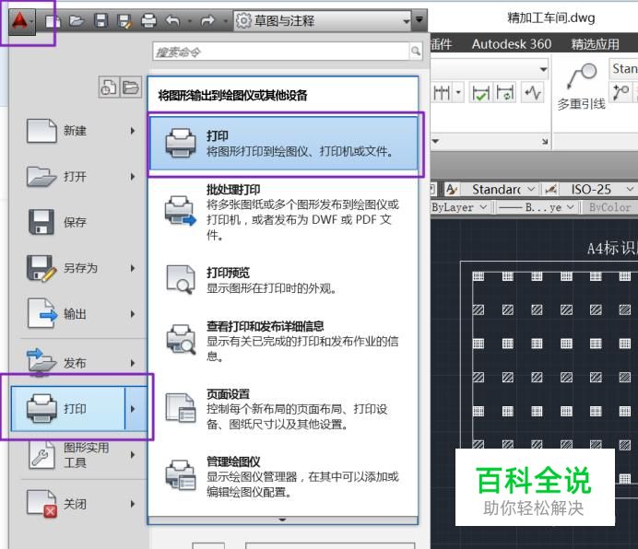Click the Redo arrow icon

[x=208, y=21]
